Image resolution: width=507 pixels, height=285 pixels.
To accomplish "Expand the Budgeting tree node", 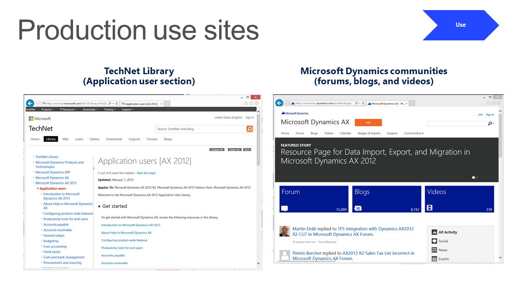I will [42, 241].
